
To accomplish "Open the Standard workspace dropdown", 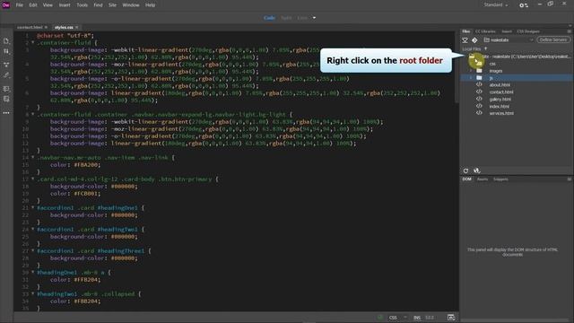I will [x=496, y=4].
